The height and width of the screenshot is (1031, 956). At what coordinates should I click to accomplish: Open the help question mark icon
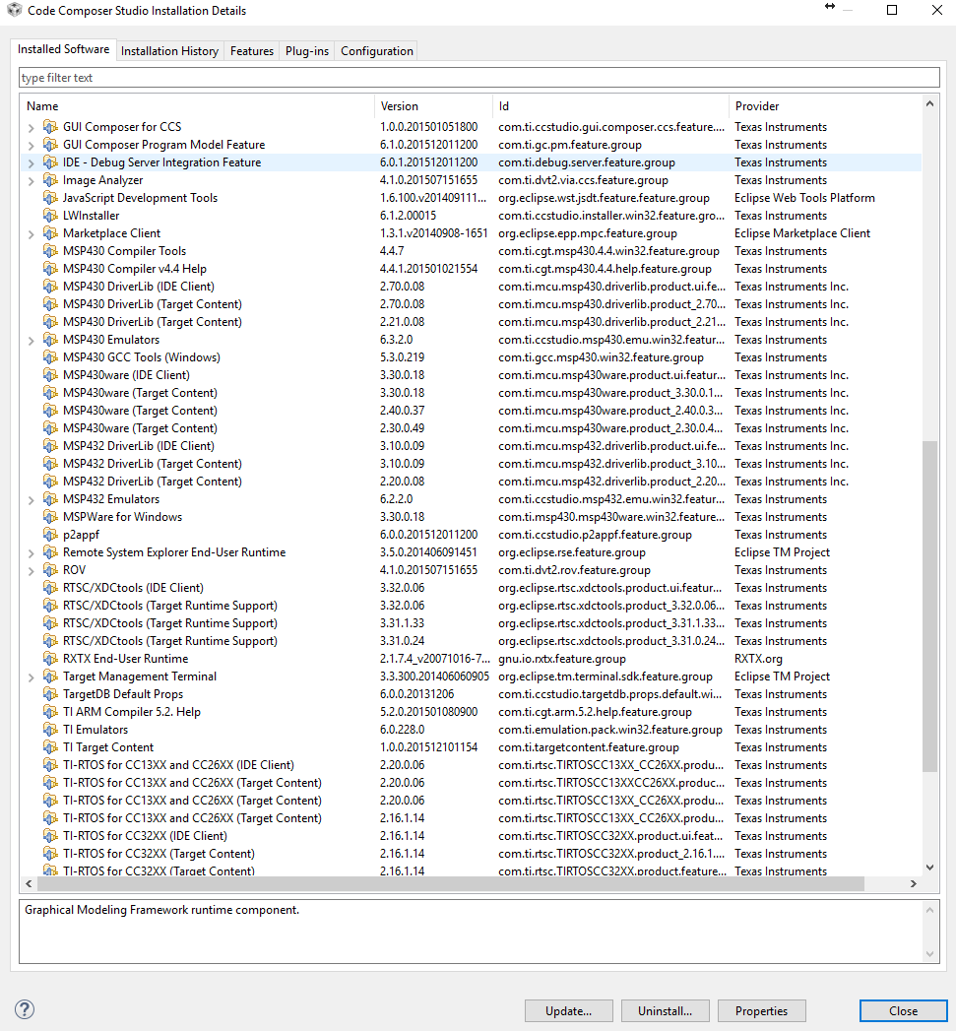[25, 1009]
